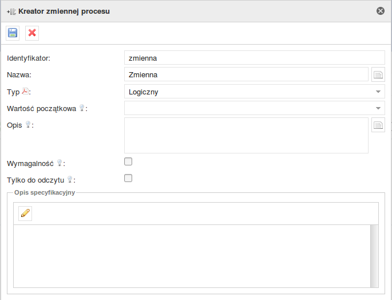Screen dimensions: 392x300
Task: Open the Wartość początkowa dropdown arrow
Action: 378,108
